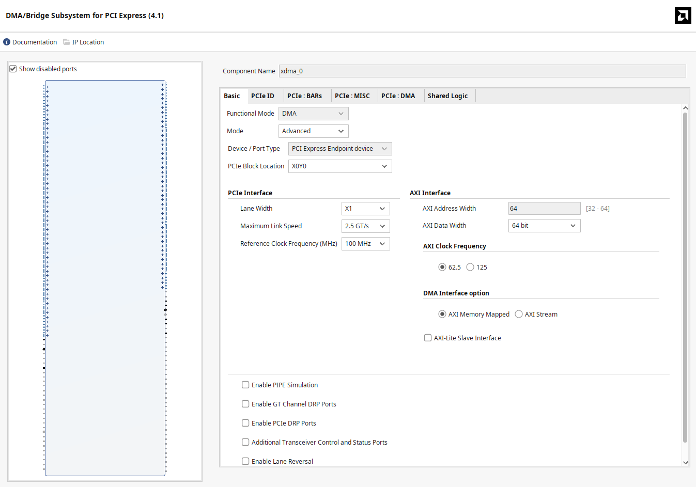Open Reference Clock Frequency dropdown
Viewport: 696px width, 487px height.
(366, 244)
